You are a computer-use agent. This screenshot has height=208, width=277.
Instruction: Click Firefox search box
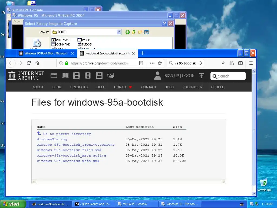click(185, 63)
